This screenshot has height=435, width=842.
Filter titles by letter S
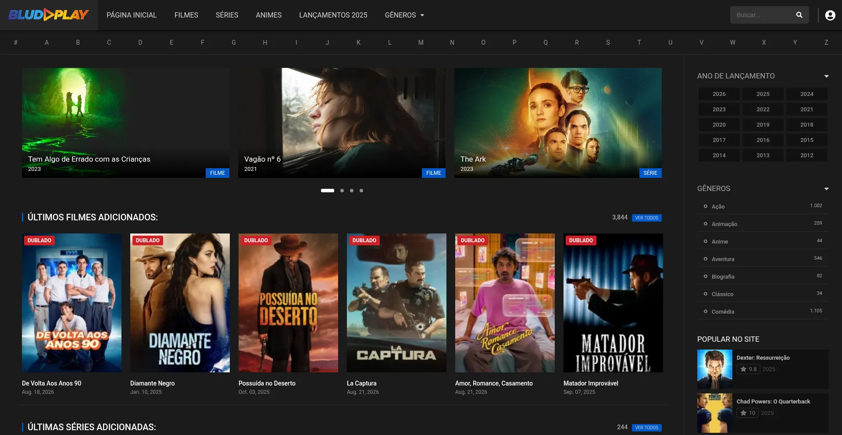[608, 42]
